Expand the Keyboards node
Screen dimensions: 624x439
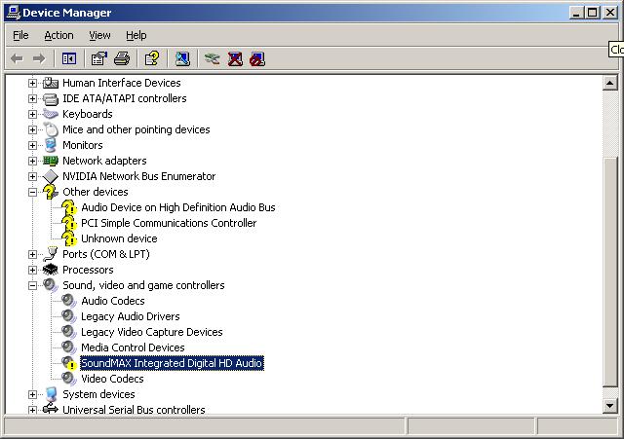(x=32, y=114)
